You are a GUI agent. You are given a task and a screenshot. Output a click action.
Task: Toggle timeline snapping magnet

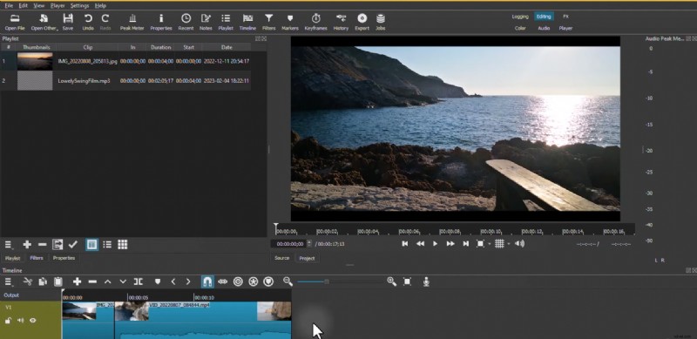pyautogui.click(x=207, y=282)
